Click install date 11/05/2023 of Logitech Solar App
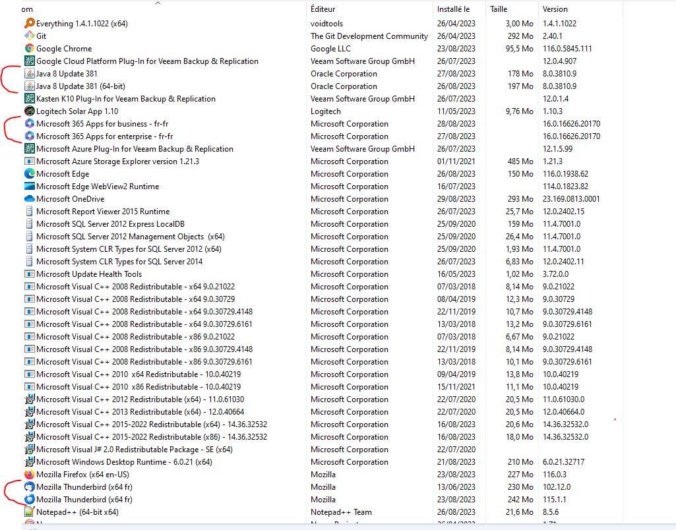 tap(456, 111)
